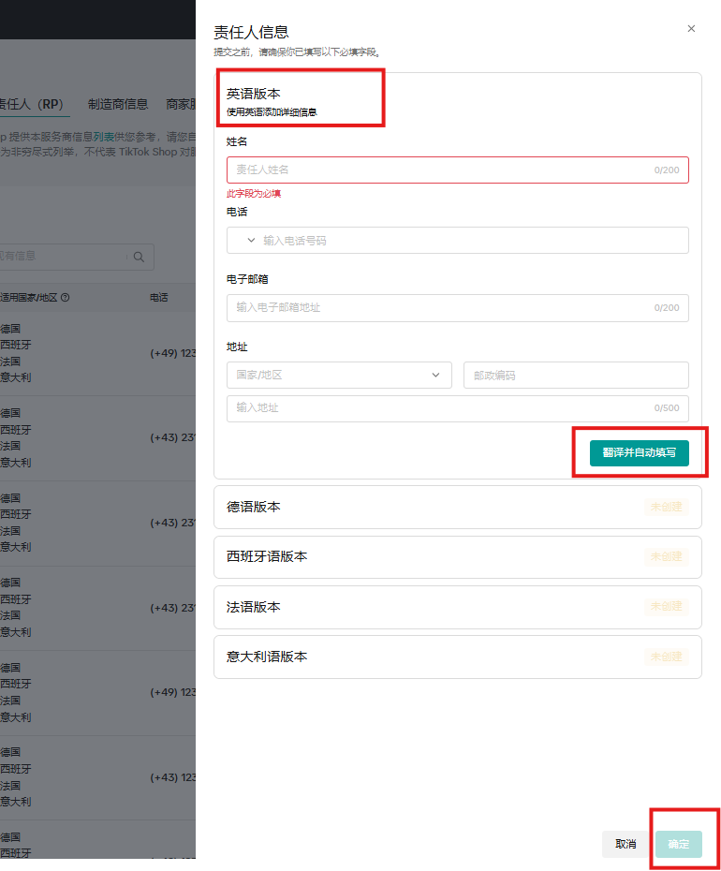Focus the 责任人姓名 input field
Viewport: 721px width, 871px height.
[440, 170]
